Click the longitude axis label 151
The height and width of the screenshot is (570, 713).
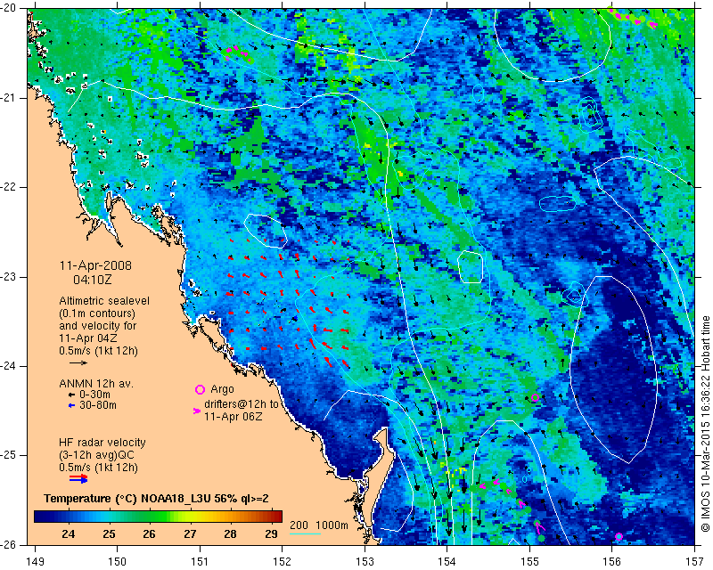[x=200, y=561]
